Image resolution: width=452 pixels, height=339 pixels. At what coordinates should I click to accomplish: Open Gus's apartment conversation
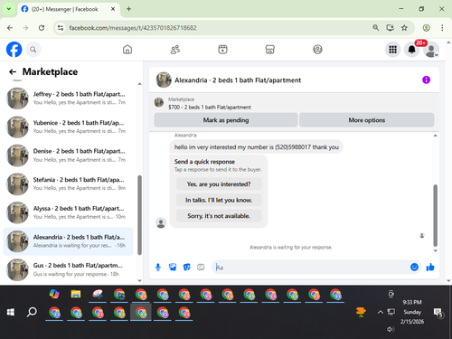click(68, 269)
